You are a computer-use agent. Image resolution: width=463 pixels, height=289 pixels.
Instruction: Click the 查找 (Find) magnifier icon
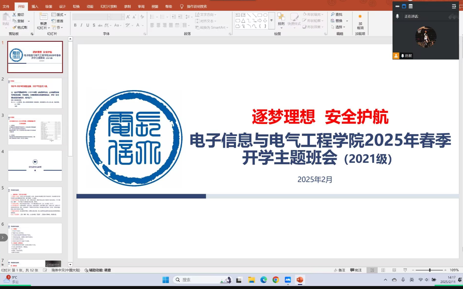(x=333, y=15)
